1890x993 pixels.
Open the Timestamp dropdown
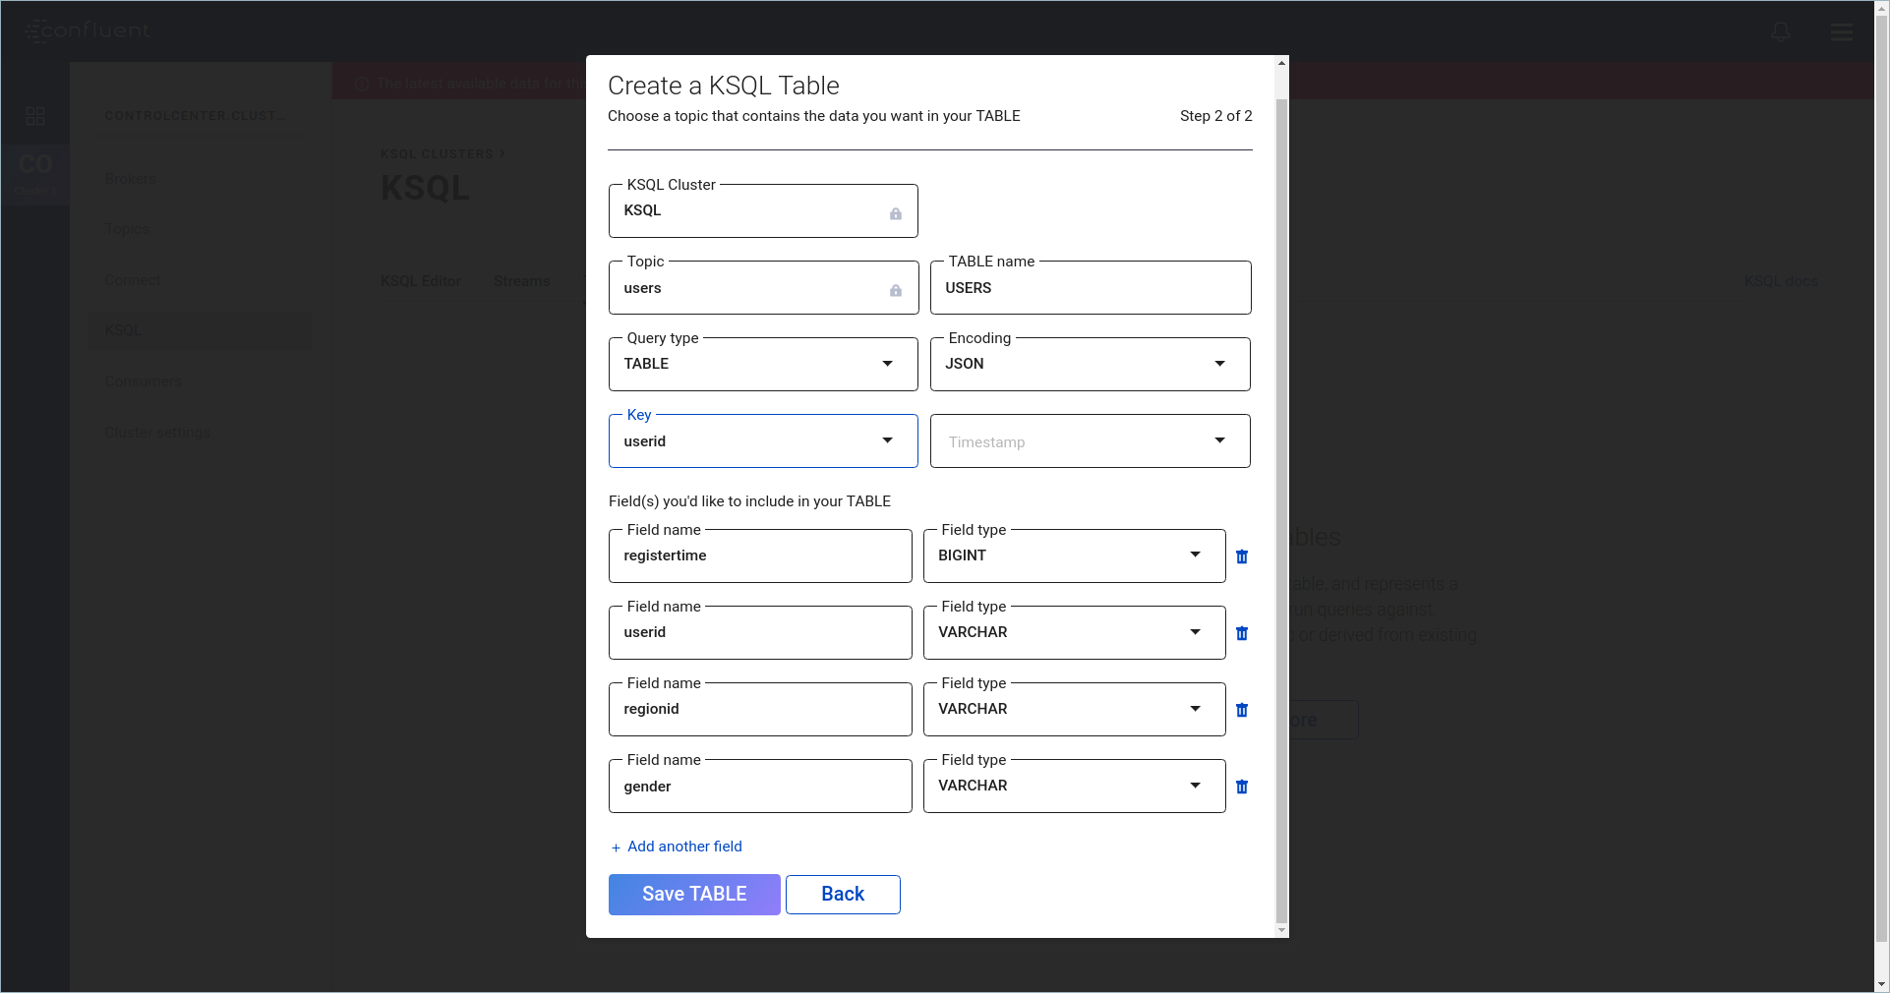click(x=1090, y=441)
